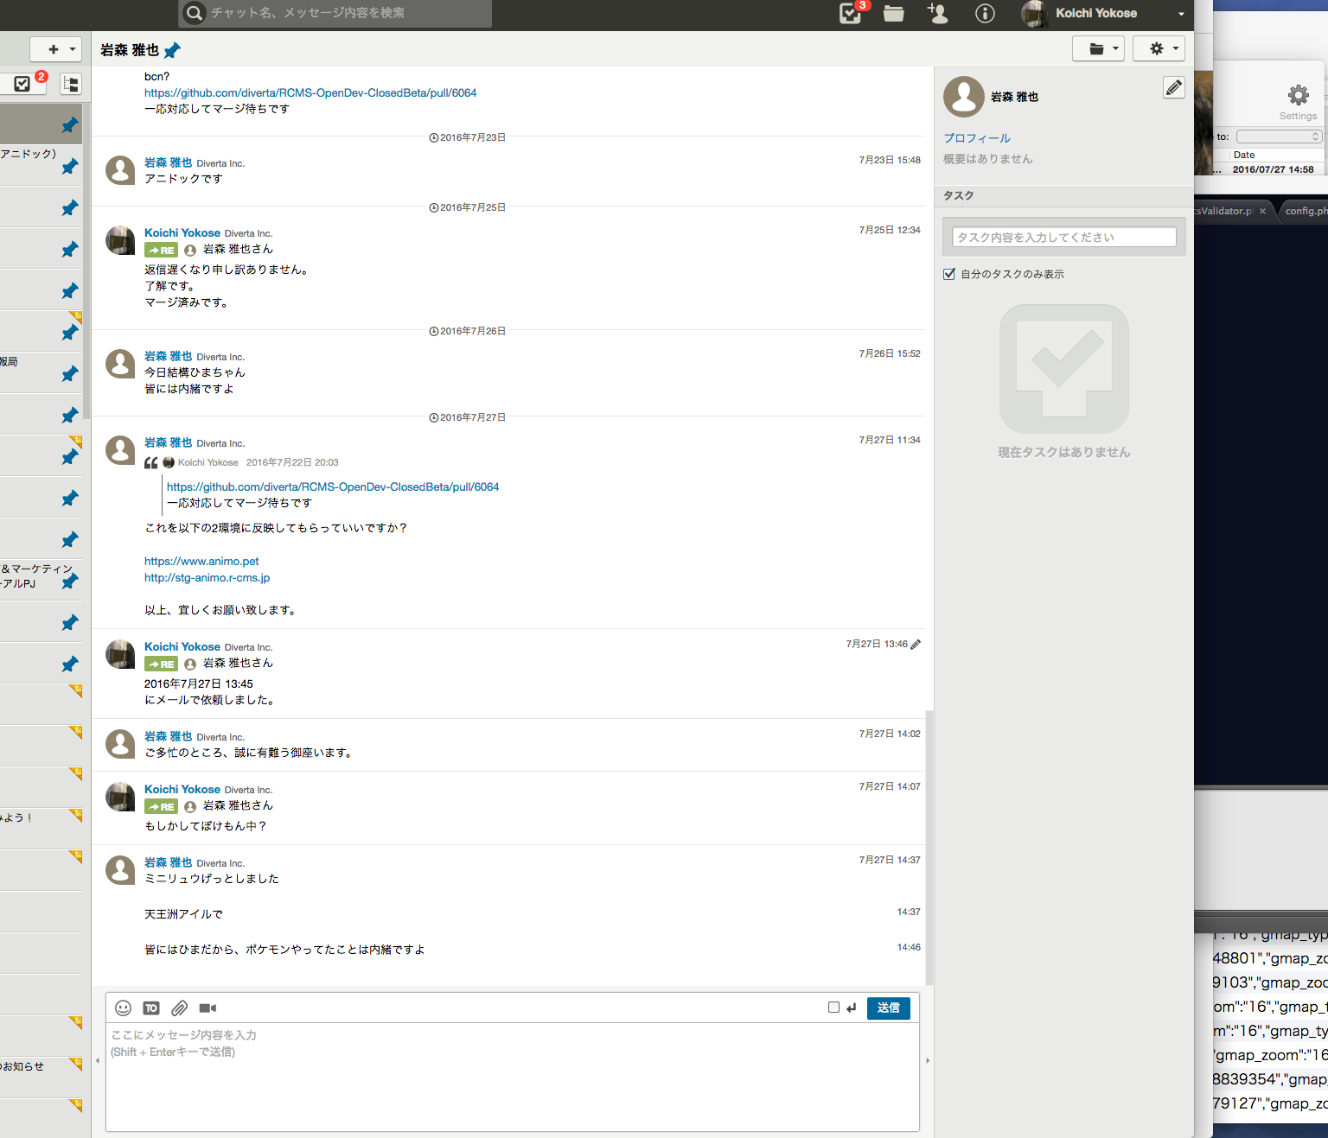1328x1138 pixels.
Task: Click Koichi Yokose avatar on 7月25日 message
Action: pyautogui.click(x=120, y=240)
